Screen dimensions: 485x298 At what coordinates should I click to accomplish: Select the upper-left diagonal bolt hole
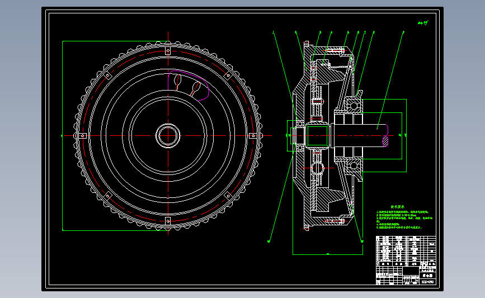coord(107,75)
